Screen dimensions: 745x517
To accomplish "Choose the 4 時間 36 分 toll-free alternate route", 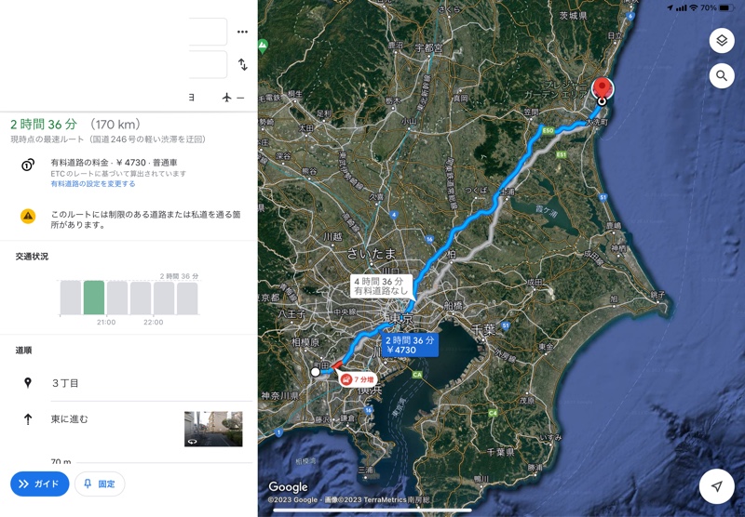I will (x=381, y=286).
